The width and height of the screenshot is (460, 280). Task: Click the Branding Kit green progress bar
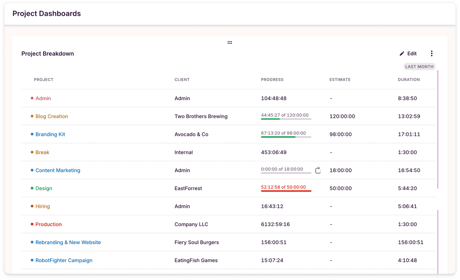point(286,137)
